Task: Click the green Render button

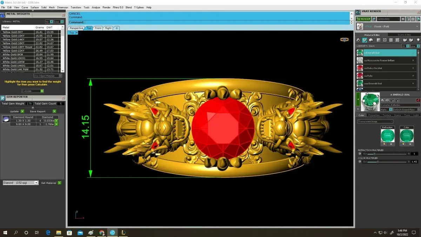Action: 363,19
